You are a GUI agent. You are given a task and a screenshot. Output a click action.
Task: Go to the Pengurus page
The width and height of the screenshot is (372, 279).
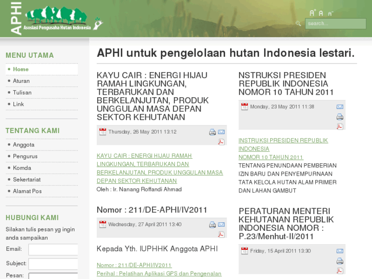click(42, 157)
